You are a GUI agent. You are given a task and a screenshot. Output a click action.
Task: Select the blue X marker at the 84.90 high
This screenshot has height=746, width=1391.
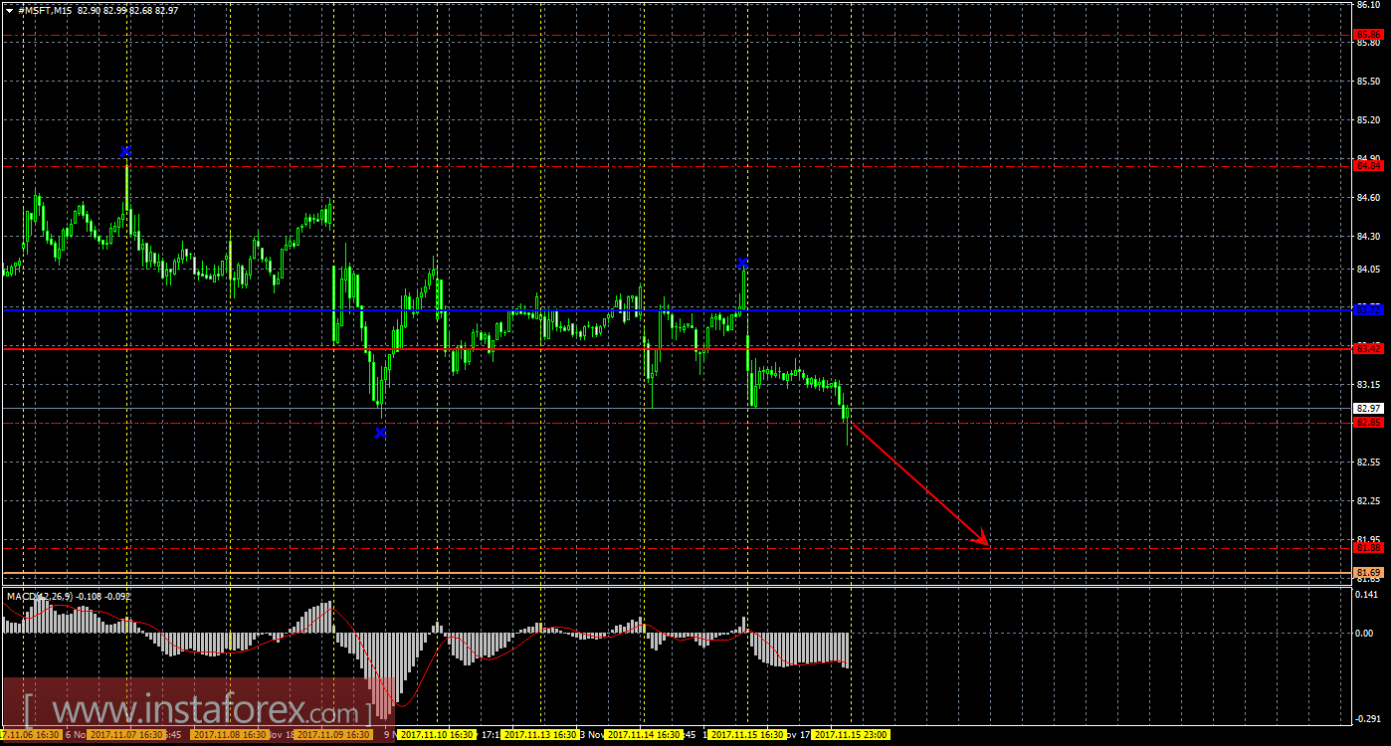point(125,151)
